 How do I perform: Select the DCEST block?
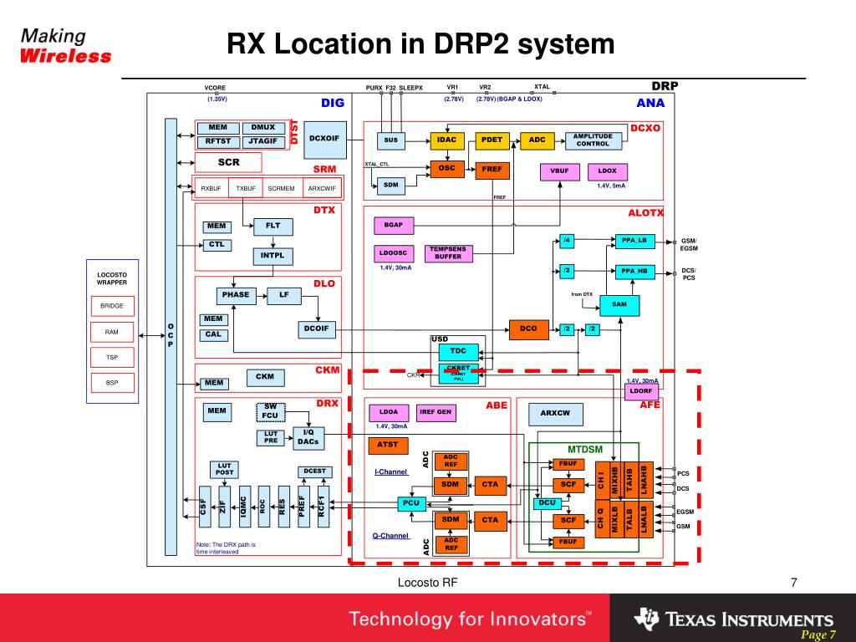pyautogui.click(x=315, y=471)
